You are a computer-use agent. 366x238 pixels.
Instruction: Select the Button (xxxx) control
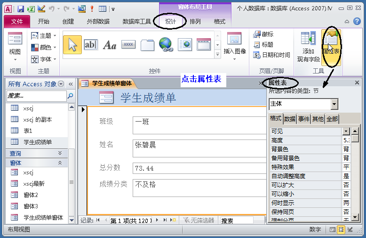tap(128, 44)
